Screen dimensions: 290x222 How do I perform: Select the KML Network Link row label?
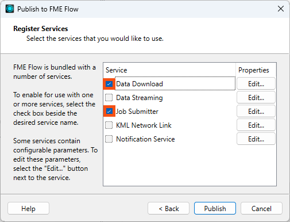click(144, 125)
